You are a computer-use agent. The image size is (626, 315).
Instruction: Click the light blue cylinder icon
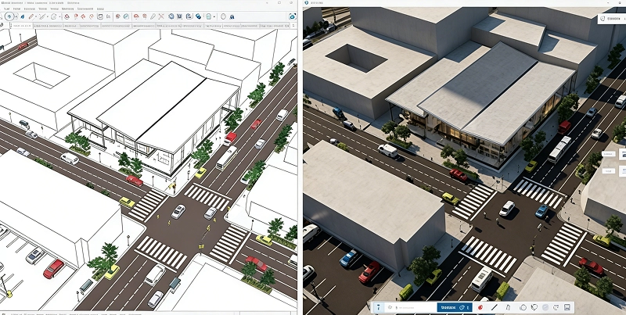pos(208,16)
